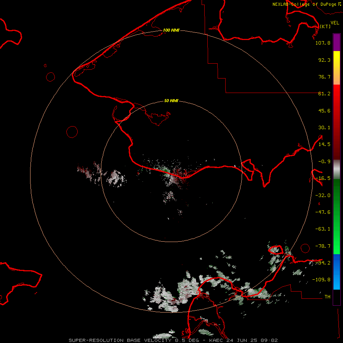
Task: Click the 107.8 value on the velocity scale
Action: tap(323, 43)
